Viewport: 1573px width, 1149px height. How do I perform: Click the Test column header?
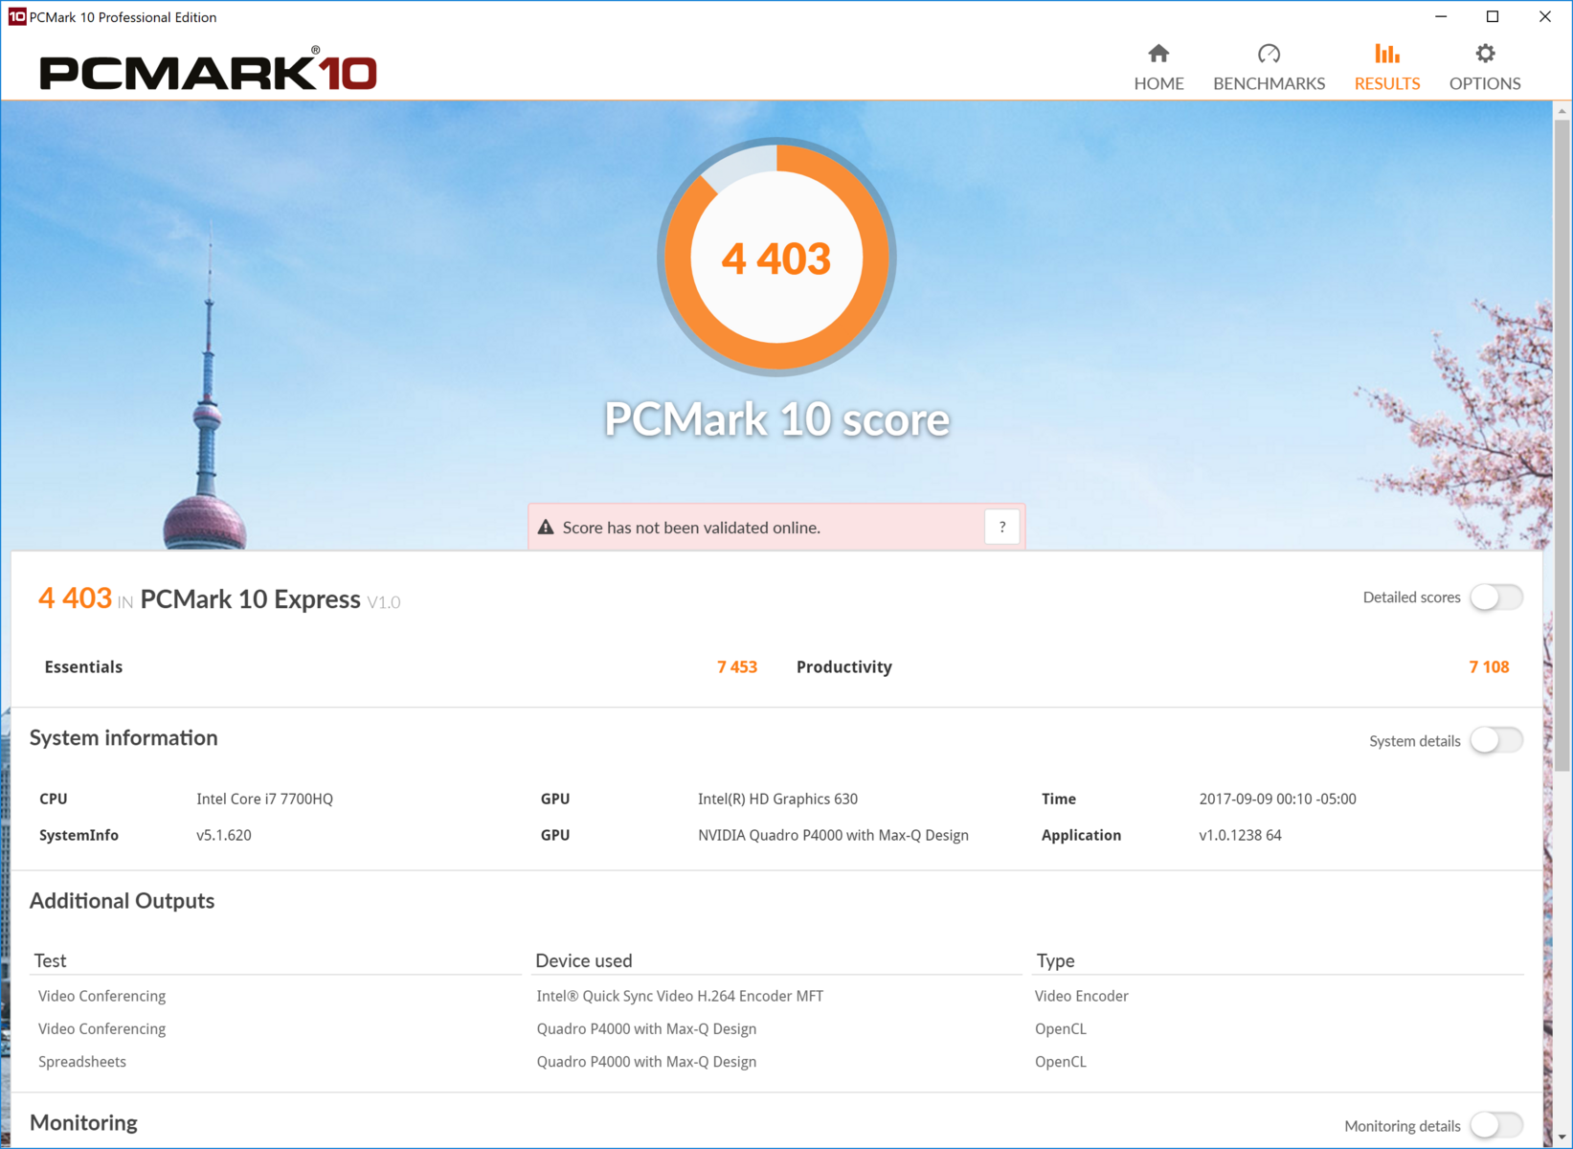point(50,960)
